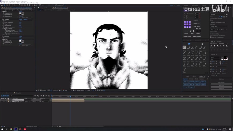Click the English button in expression panel
The width and height of the screenshot is (233, 131).
coord(192,87)
